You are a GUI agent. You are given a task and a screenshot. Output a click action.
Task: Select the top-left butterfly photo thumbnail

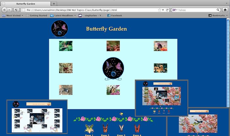pos(66,46)
